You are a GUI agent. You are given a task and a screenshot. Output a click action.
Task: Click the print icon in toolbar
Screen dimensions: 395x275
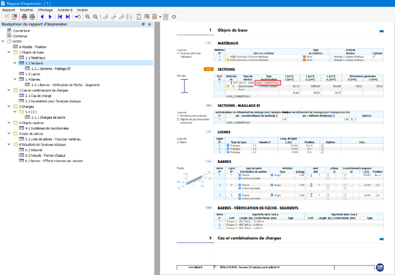click(24, 17)
